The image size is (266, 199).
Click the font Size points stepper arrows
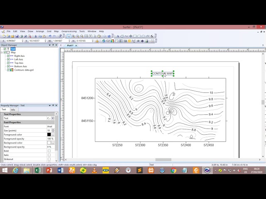pos(53,131)
